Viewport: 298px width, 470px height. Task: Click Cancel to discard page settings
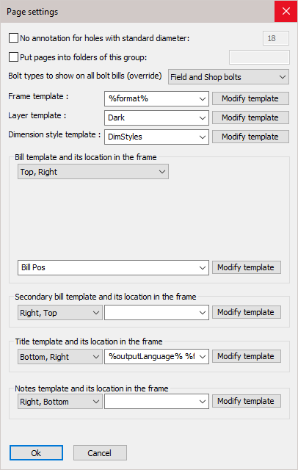point(100,453)
